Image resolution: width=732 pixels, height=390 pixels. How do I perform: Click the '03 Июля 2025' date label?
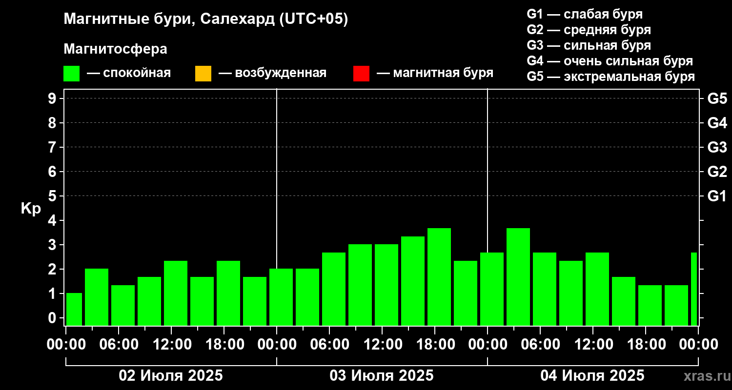click(382, 376)
